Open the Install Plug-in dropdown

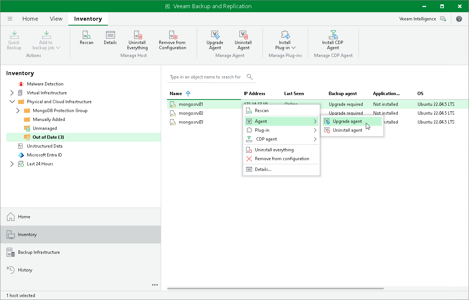[x=285, y=40]
